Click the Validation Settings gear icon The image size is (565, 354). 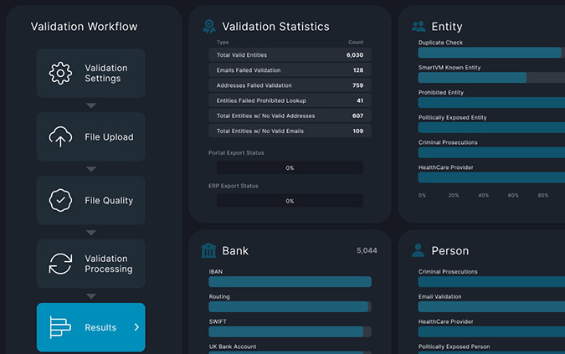point(60,74)
